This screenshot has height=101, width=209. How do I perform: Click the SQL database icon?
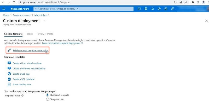click(9, 79)
